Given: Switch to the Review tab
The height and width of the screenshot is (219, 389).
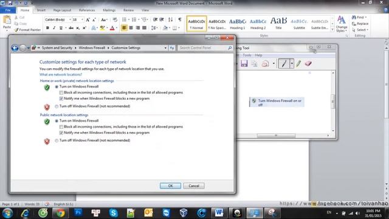Looking at the screenshot, I should 128,10.
